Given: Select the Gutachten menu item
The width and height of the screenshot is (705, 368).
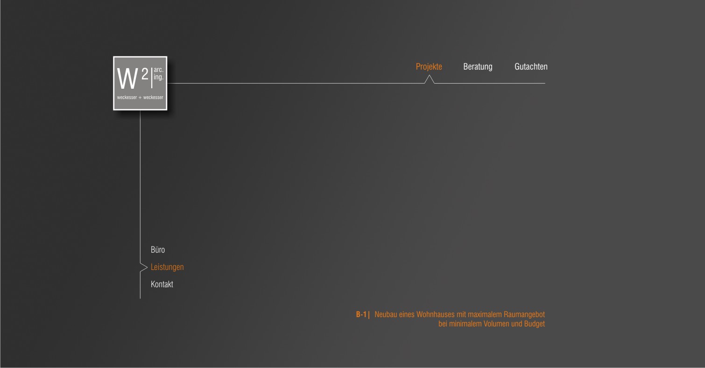Looking at the screenshot, I should pos(531,66).
